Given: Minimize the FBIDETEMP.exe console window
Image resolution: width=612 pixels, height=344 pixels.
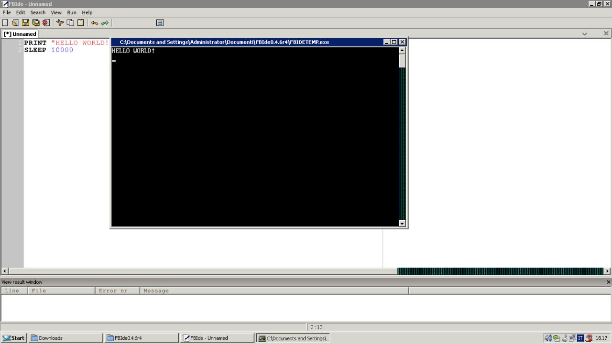Looking at the screenshot, I should (x=386, y=42).
